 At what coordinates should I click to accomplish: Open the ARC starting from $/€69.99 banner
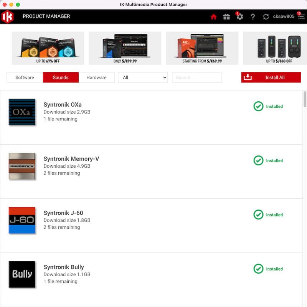pyautogui.click(x=202, y=48)
